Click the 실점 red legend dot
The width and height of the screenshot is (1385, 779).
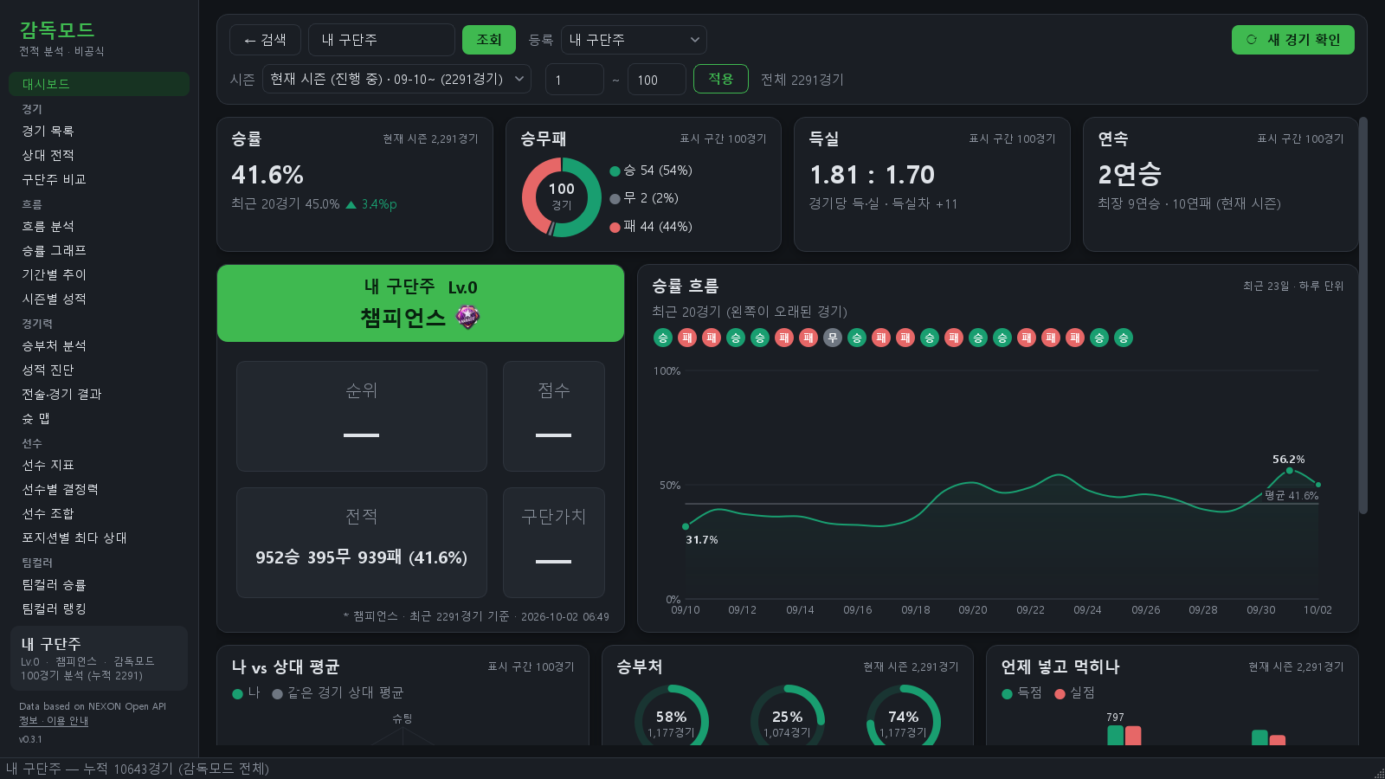point(1060,693)
